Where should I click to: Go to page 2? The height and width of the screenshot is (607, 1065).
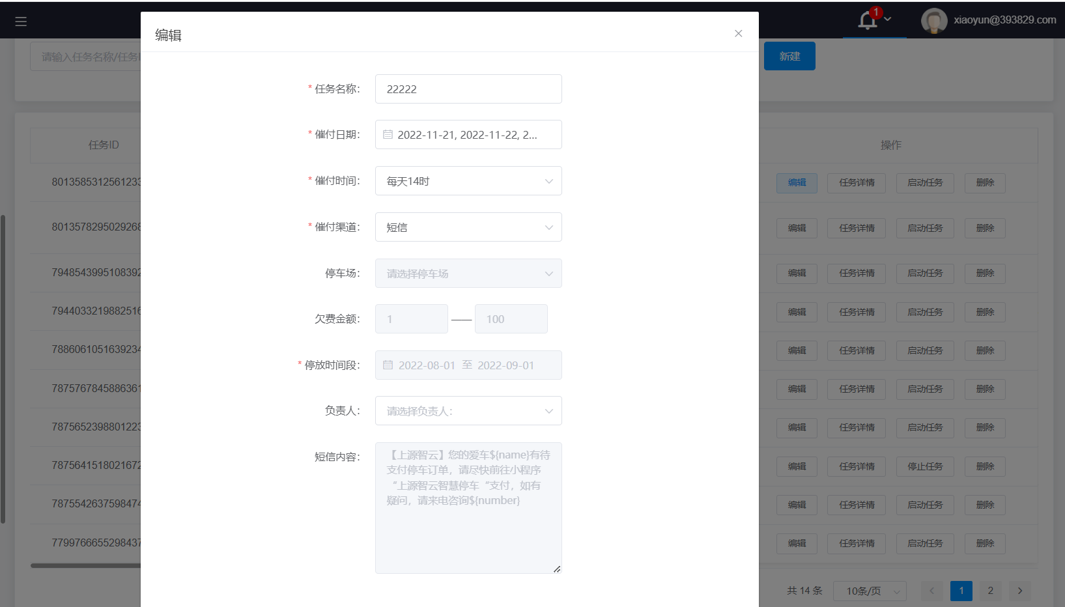coord(990,591)
